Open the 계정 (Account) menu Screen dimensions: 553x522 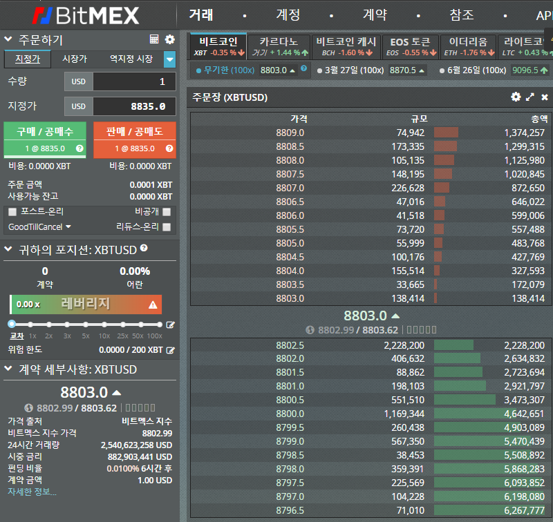pyautogui.click(x=288, y=14)
